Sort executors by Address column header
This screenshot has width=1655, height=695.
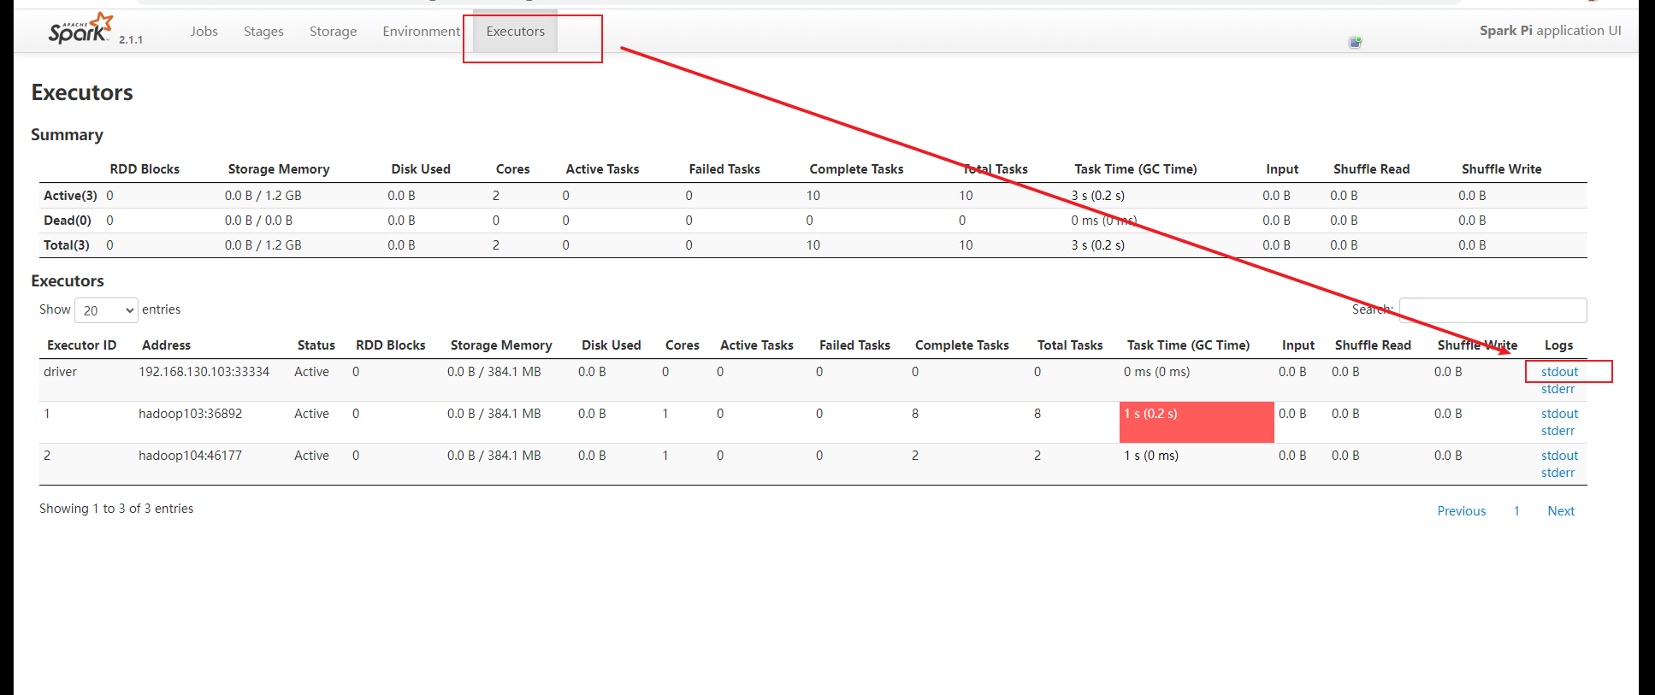click(x=166, y=345)
